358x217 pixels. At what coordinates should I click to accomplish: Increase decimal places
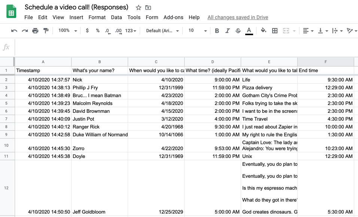coord(118,31)
